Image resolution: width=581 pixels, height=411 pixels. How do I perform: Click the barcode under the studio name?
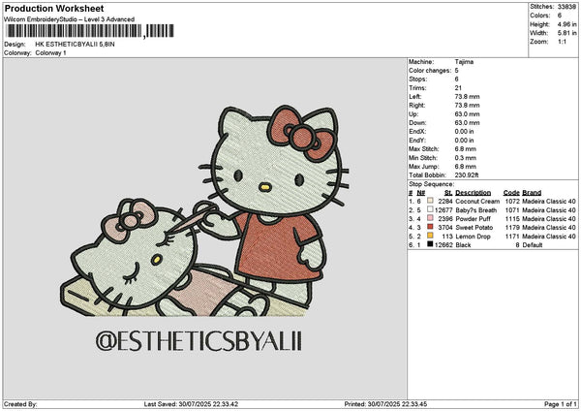[90, 31]
